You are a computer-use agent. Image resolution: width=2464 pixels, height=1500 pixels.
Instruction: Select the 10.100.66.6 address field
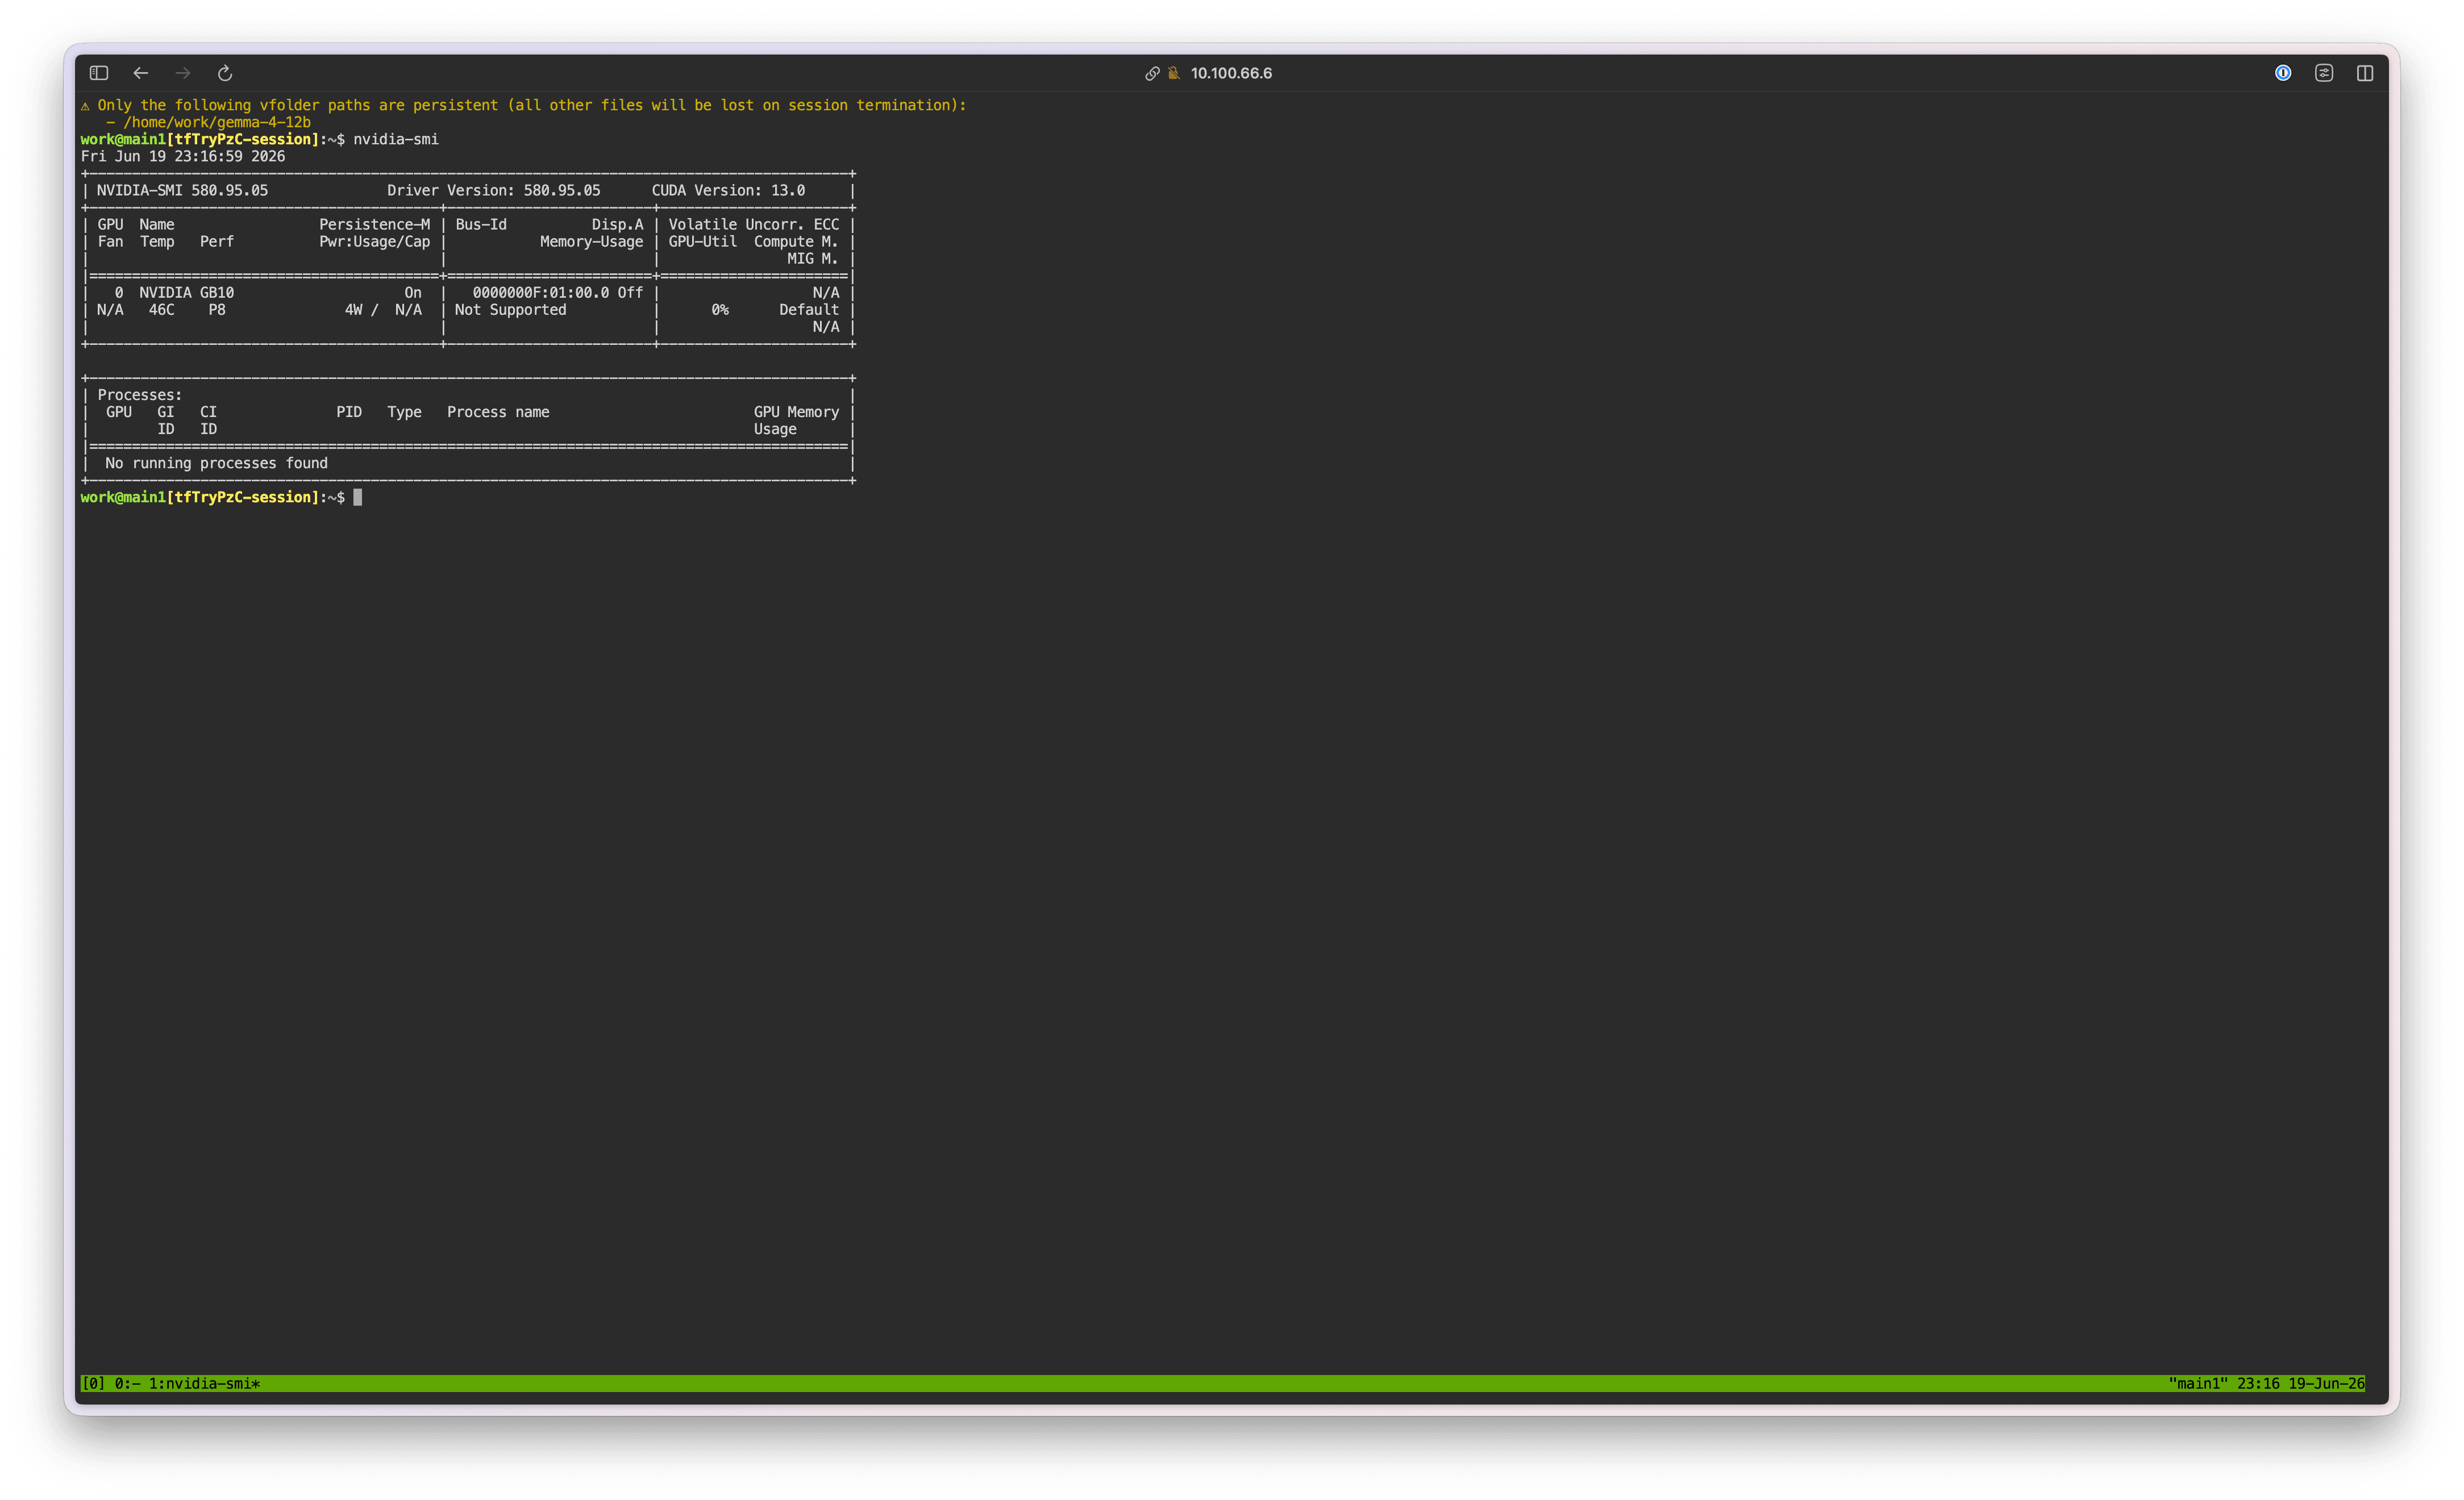pos(1231,73)
